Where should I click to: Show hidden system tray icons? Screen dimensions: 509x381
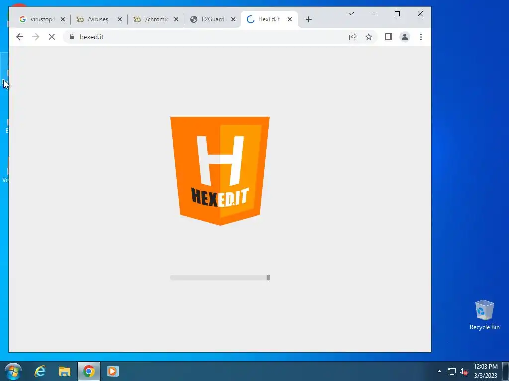(x=439, y=371)
